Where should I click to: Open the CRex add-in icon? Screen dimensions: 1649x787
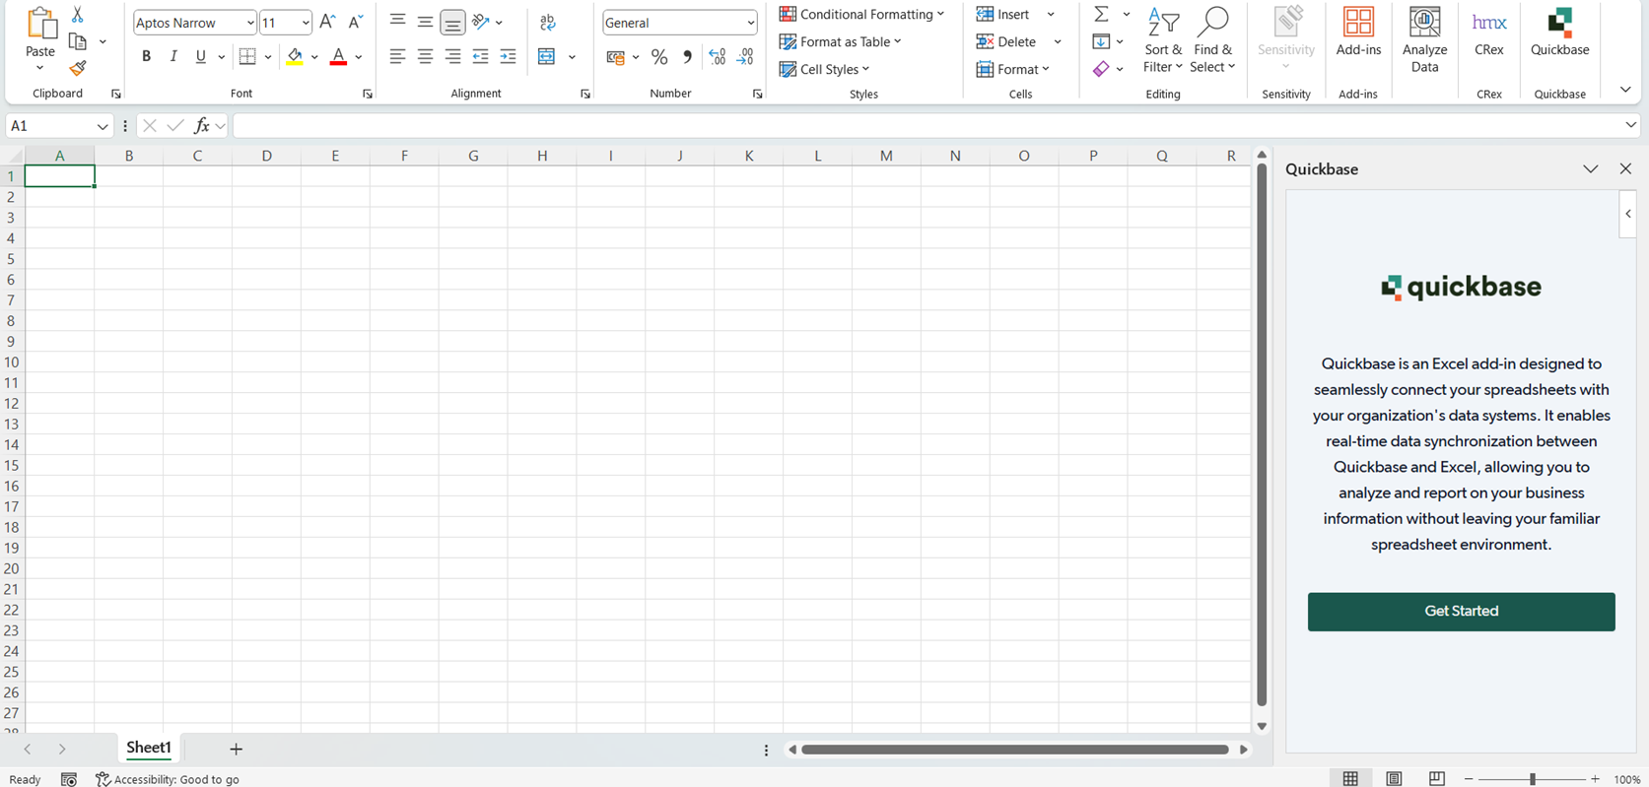tap(1488, 33)
